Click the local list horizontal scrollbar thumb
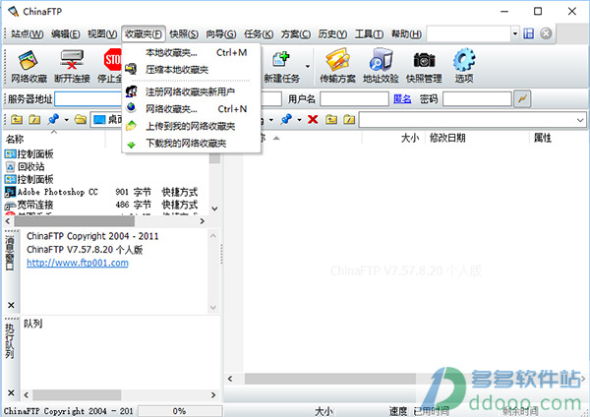The width and height of the screenshot is (590, 417). coord(74,221)
